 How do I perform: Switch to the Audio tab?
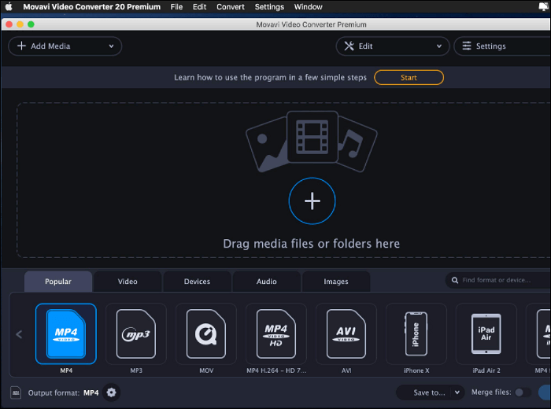(266, 282)
